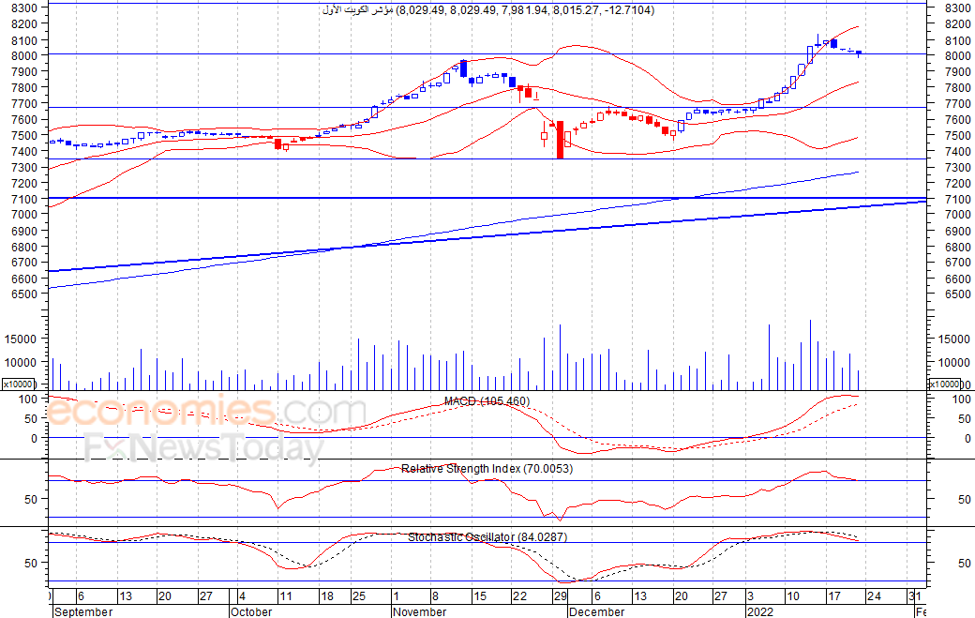Click the x10000 volume scale box on right
975x618 pixels.
(945, 384)
